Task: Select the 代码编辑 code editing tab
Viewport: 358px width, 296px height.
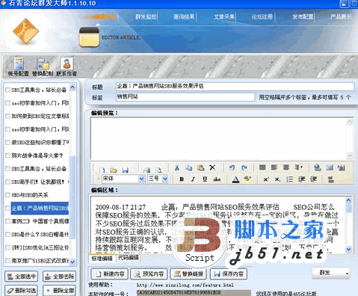Action: tap(129, 258)
